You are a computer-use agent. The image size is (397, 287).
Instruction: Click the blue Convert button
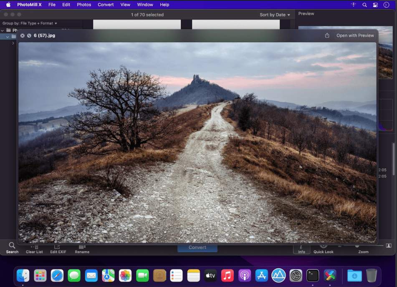click(x=197, y=248)
